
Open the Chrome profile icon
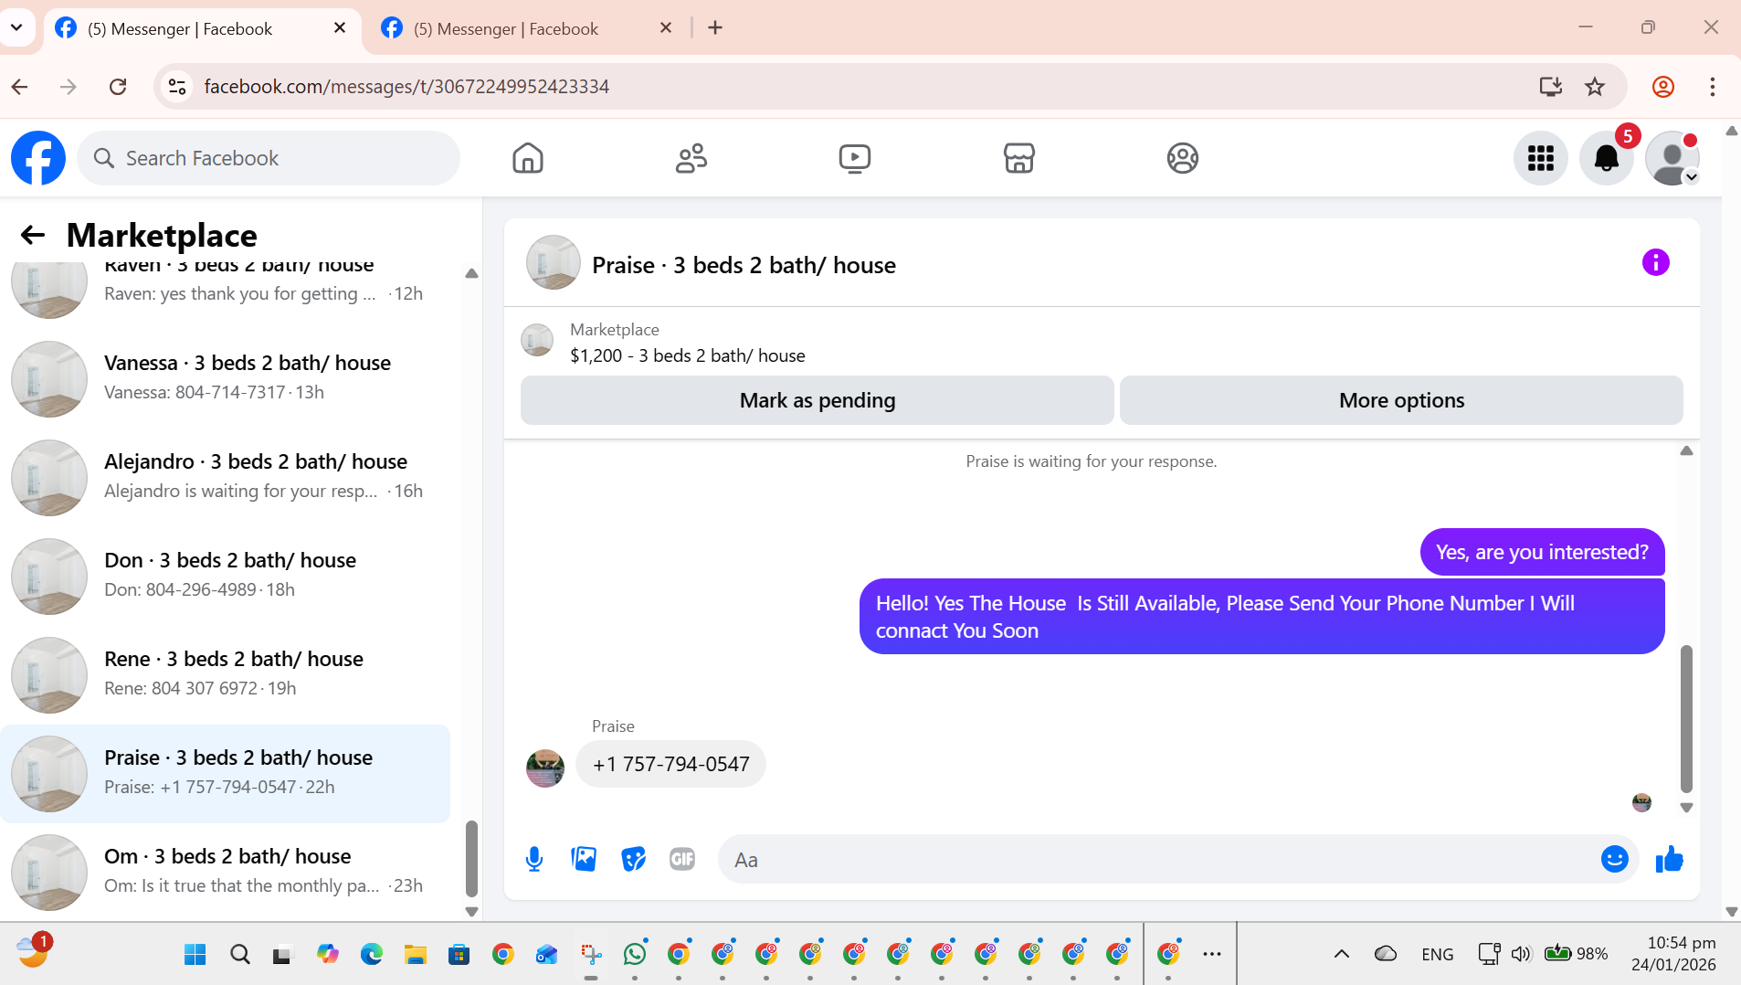(1663, 87)
